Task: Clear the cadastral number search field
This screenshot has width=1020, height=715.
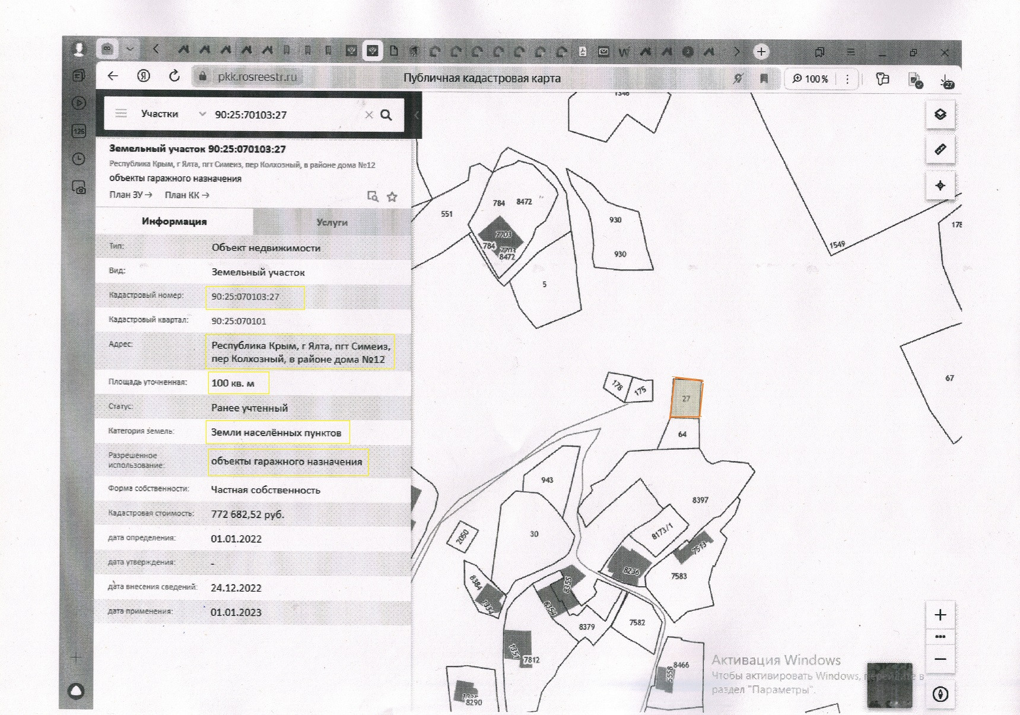Action: tap(368, 115)
